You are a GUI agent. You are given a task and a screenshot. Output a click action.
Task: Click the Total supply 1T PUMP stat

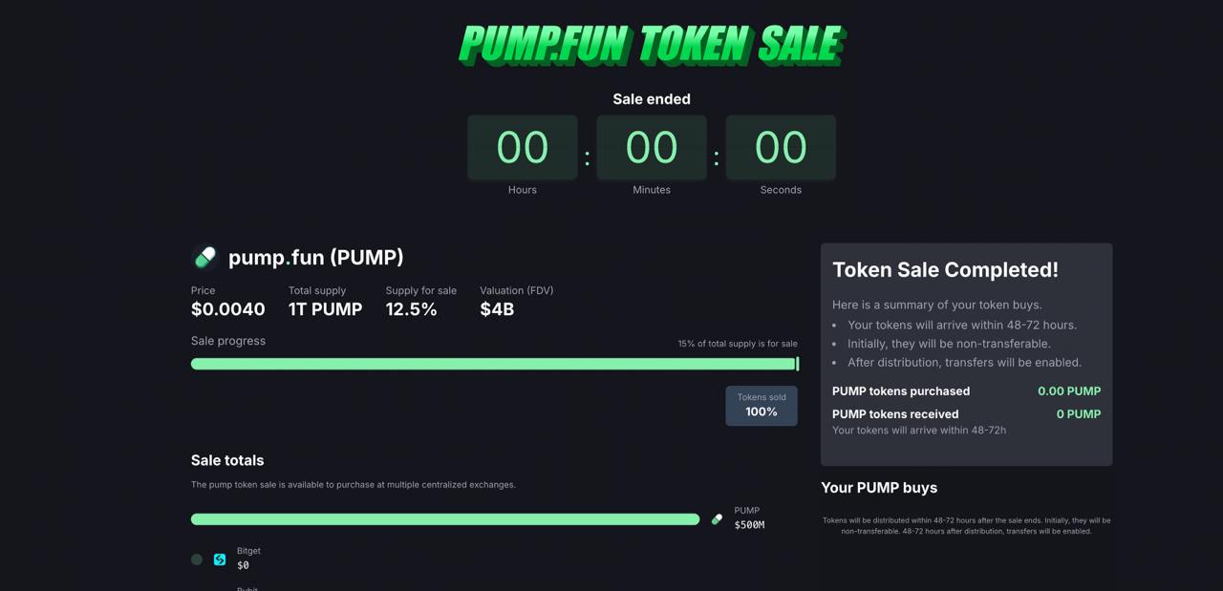click(x=325, y=302)
